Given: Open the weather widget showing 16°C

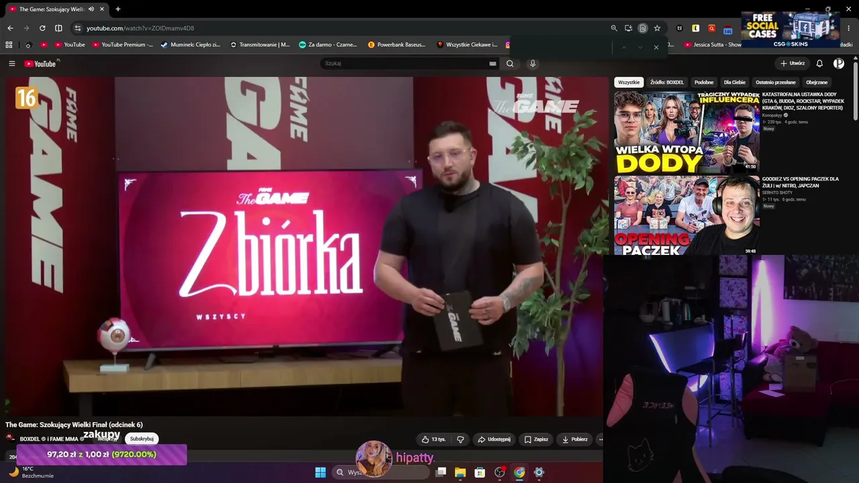Looking at the screenshot, I should tap(31, 472).
